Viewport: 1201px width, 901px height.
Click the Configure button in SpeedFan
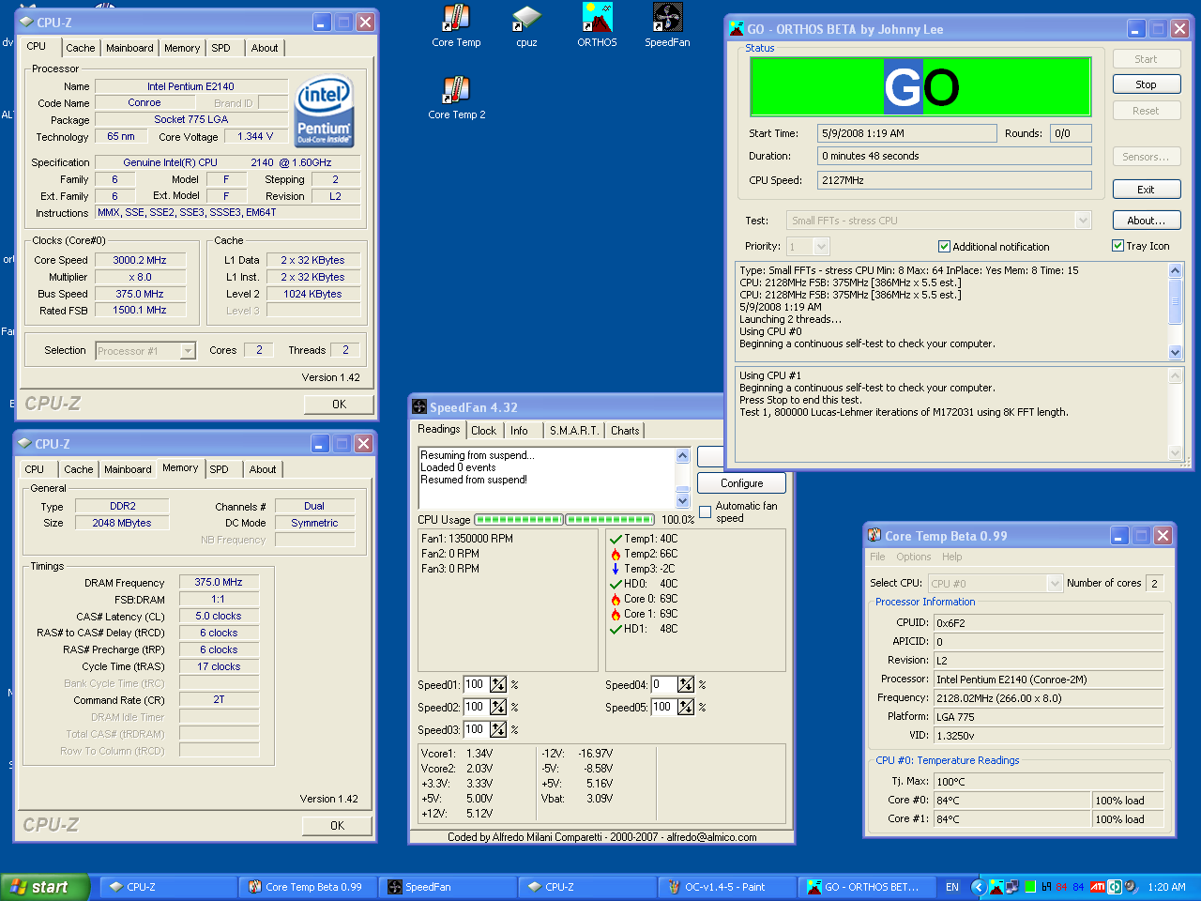pos(741,483)
